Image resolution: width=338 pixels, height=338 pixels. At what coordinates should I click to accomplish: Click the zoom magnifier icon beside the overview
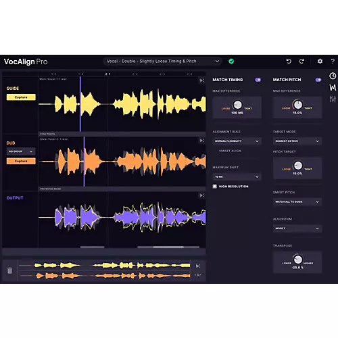pyautogui.click(x=198, y=275)
